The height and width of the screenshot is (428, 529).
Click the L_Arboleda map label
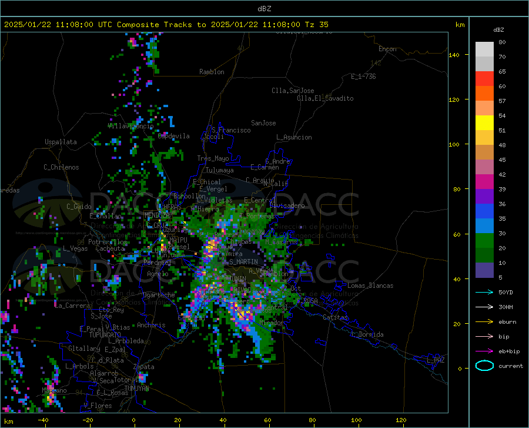point(126,341)
